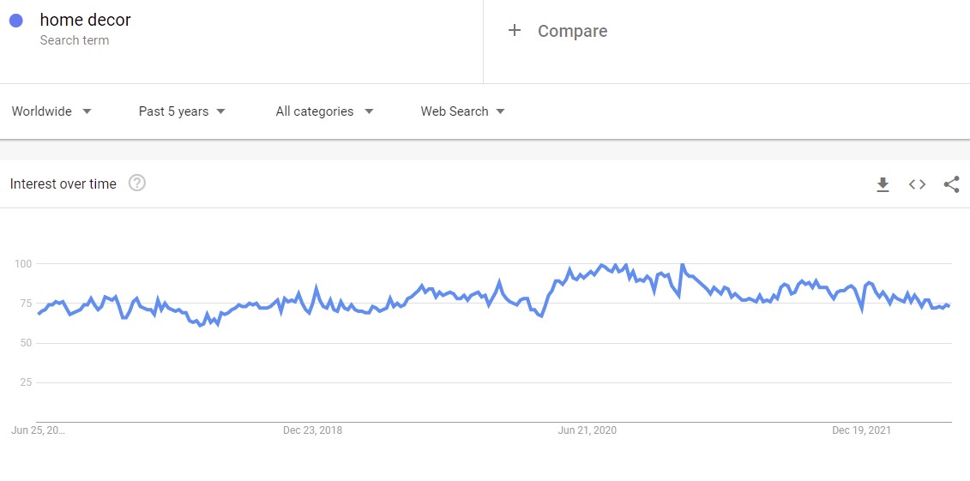Share the Interest over time chart

coord(951,184)
